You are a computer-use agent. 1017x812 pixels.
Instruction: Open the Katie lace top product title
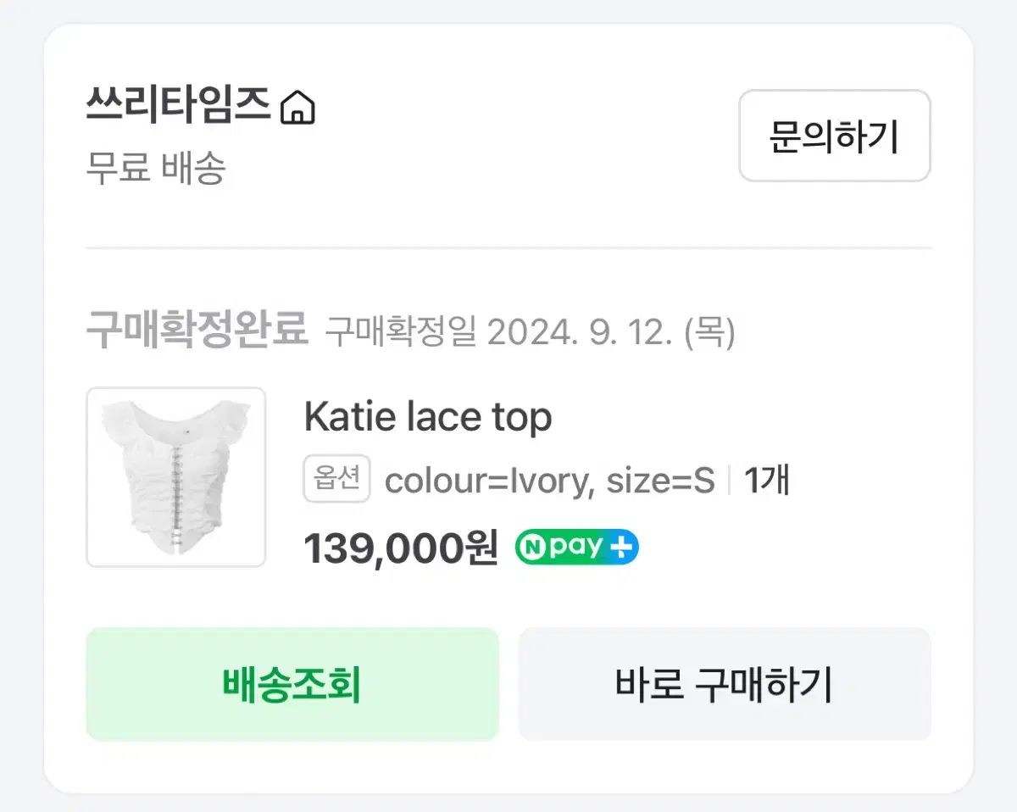(x=428, y=416)
